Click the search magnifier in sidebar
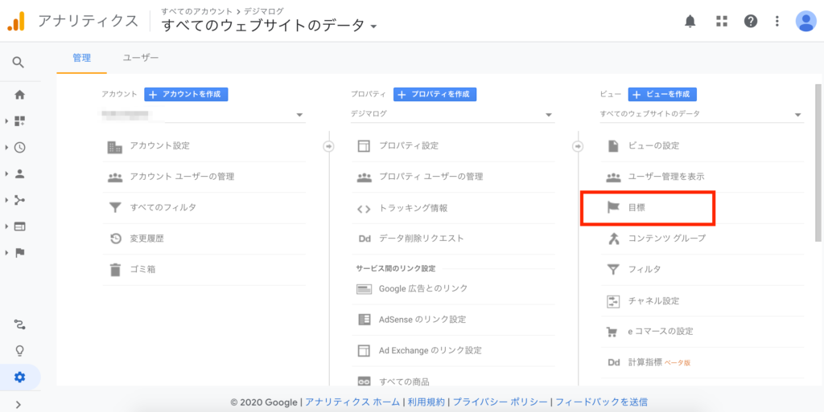 point(19,62)
